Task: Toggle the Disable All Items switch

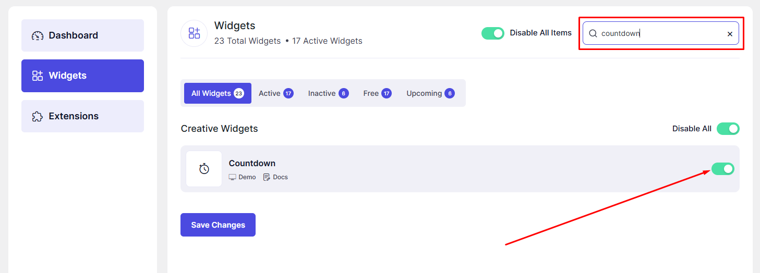Action: [493, 33]
